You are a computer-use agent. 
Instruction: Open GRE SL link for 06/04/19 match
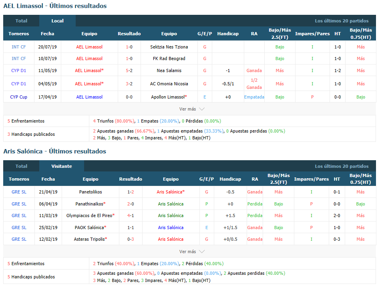coord(19,204)
